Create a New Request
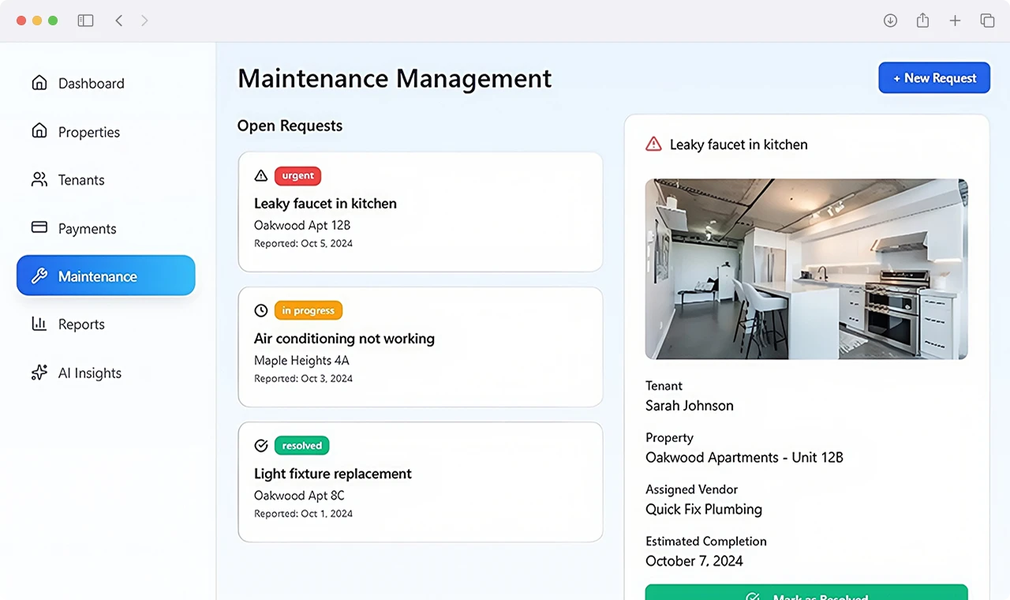Image resolution: width=1010 pixels, height=600 pixels. (x=934, y=77)
